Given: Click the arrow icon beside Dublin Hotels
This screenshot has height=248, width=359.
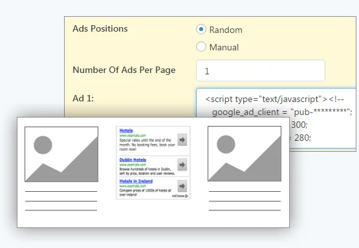Looking at the screenshot, I should tap(182, 165).
